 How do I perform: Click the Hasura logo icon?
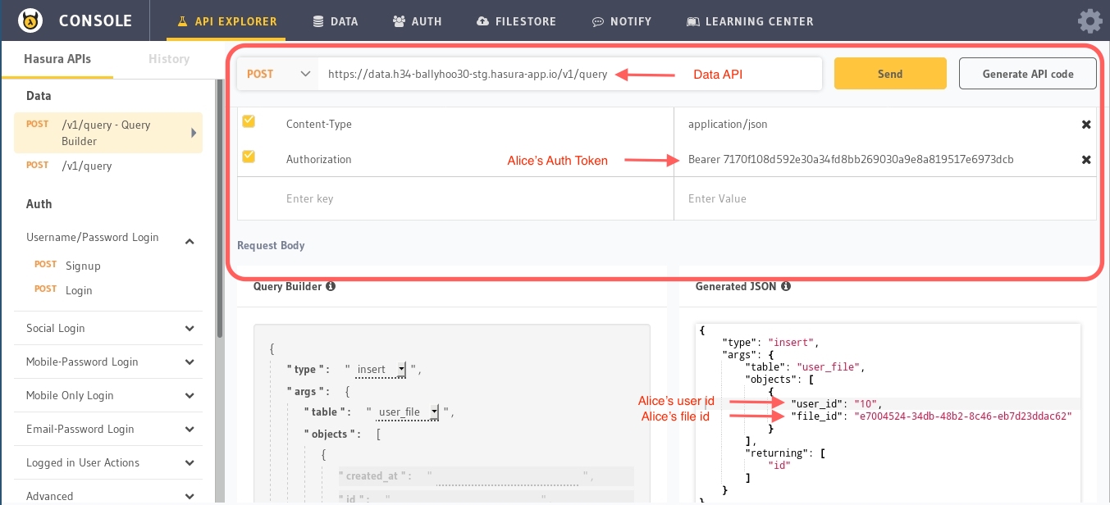pos(30,20)
